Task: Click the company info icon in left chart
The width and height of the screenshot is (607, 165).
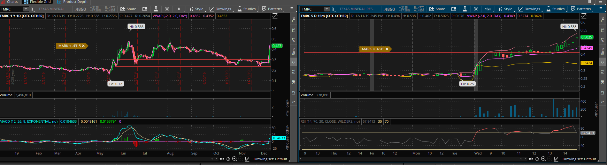Action: pos(145,9)
